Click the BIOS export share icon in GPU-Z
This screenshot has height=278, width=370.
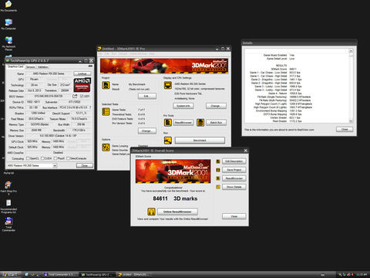[75, 96]
